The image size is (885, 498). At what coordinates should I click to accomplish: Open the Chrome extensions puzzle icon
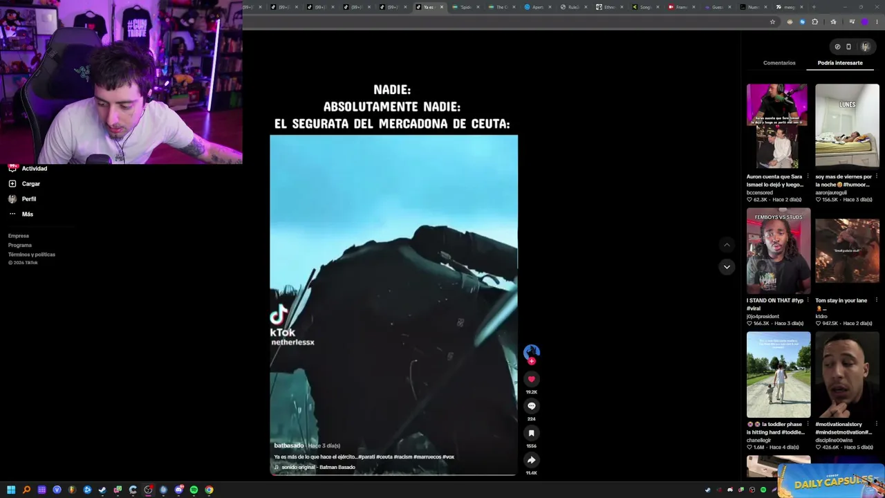tap(815, 21)
